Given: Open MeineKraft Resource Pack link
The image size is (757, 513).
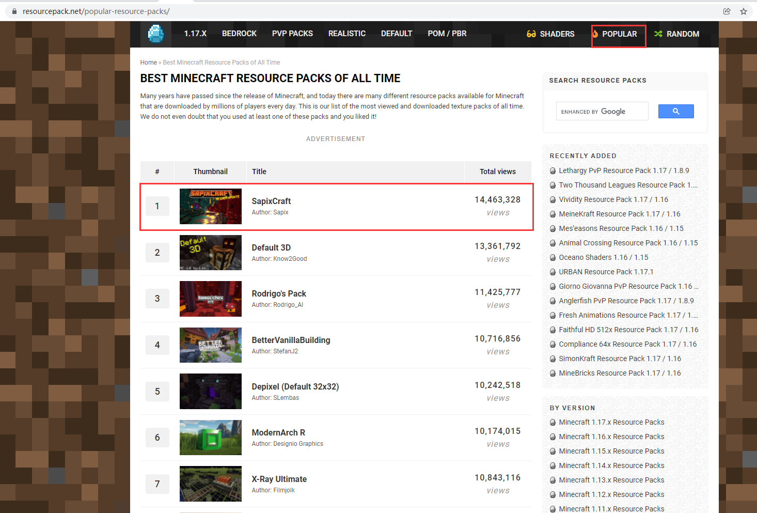Looking at the screenshot, I should click(x=620, y=214).
